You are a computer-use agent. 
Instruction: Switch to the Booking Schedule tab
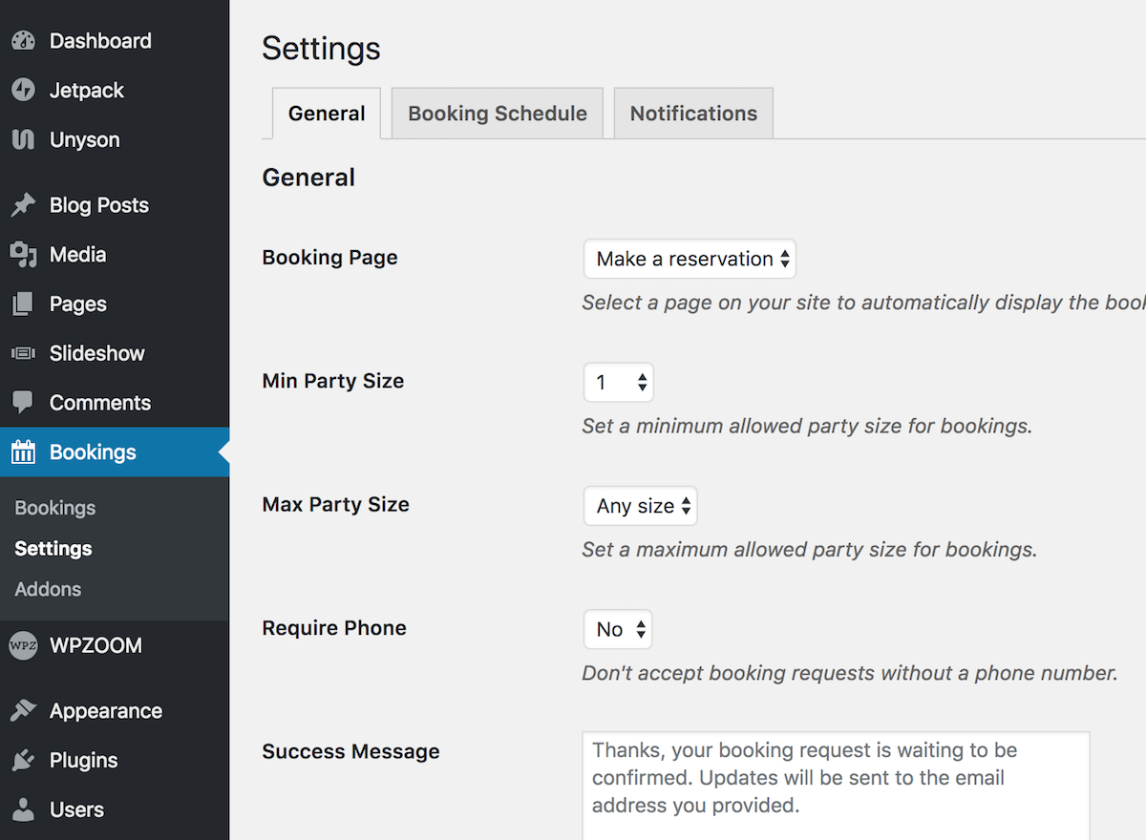(x=498, y=114)
